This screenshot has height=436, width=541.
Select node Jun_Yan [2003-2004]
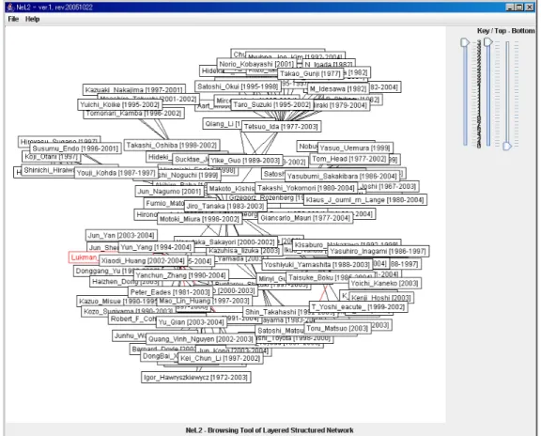(x=121, y=235)
